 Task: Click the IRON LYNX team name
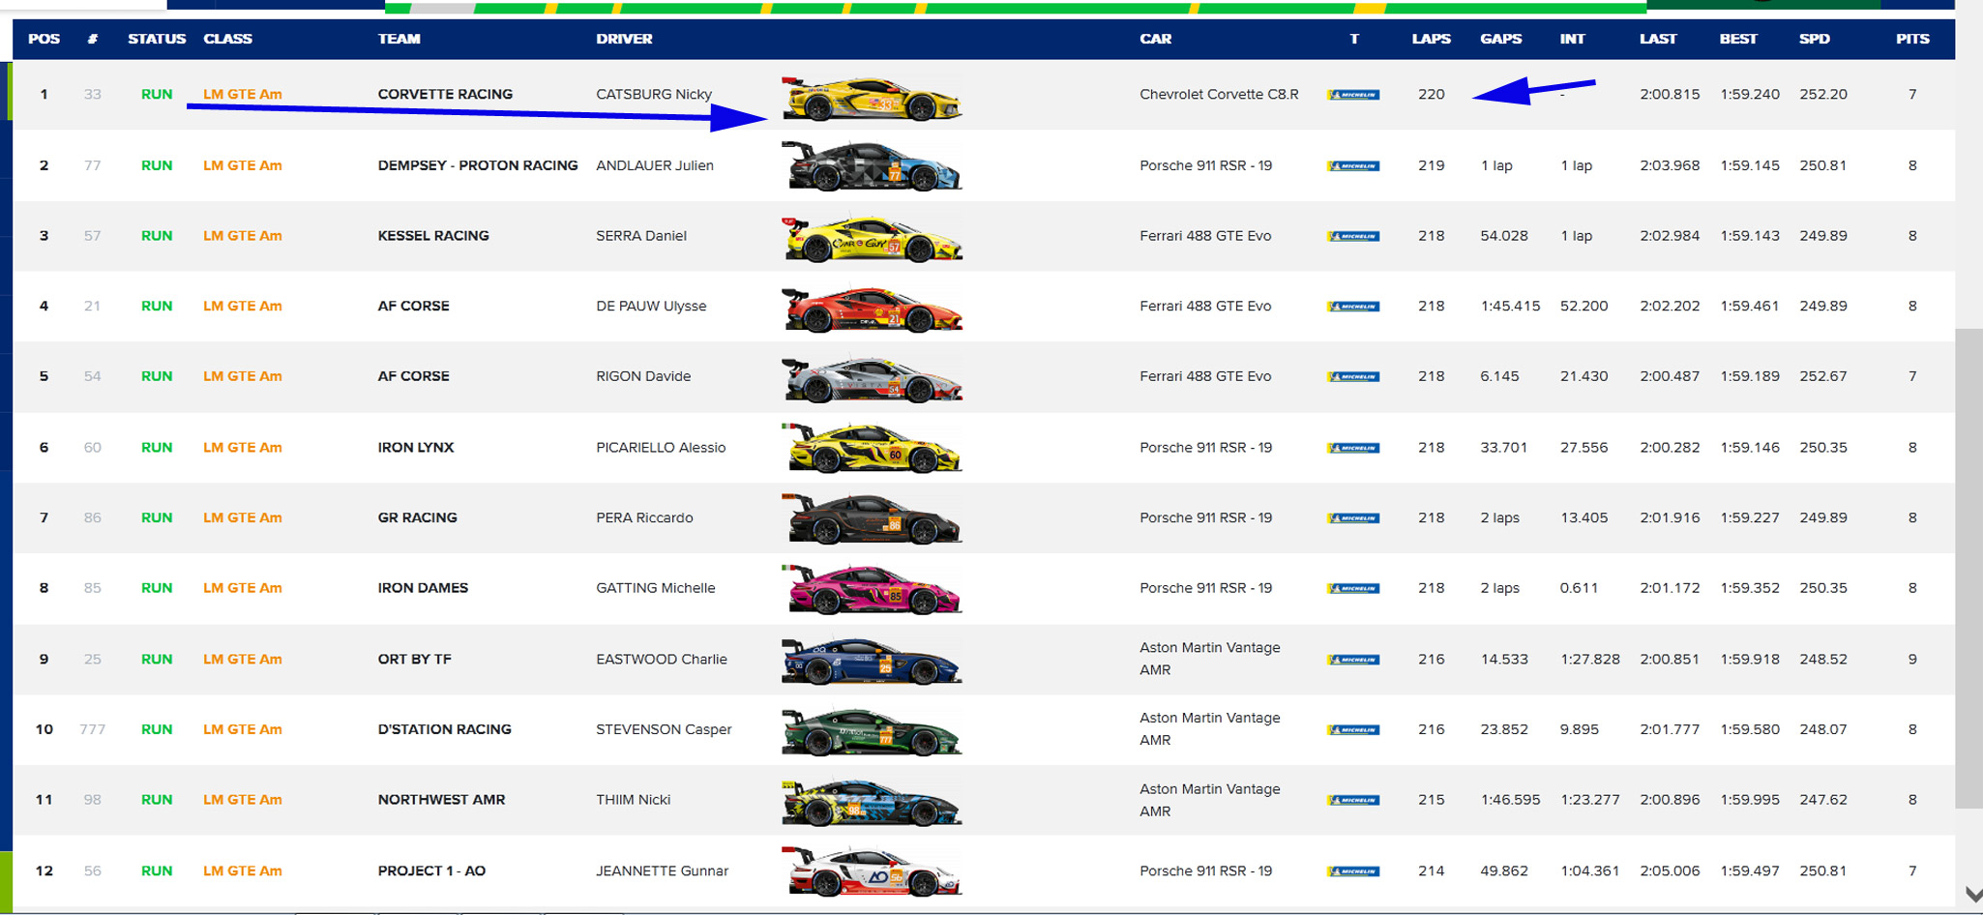(x=415, y=447)
